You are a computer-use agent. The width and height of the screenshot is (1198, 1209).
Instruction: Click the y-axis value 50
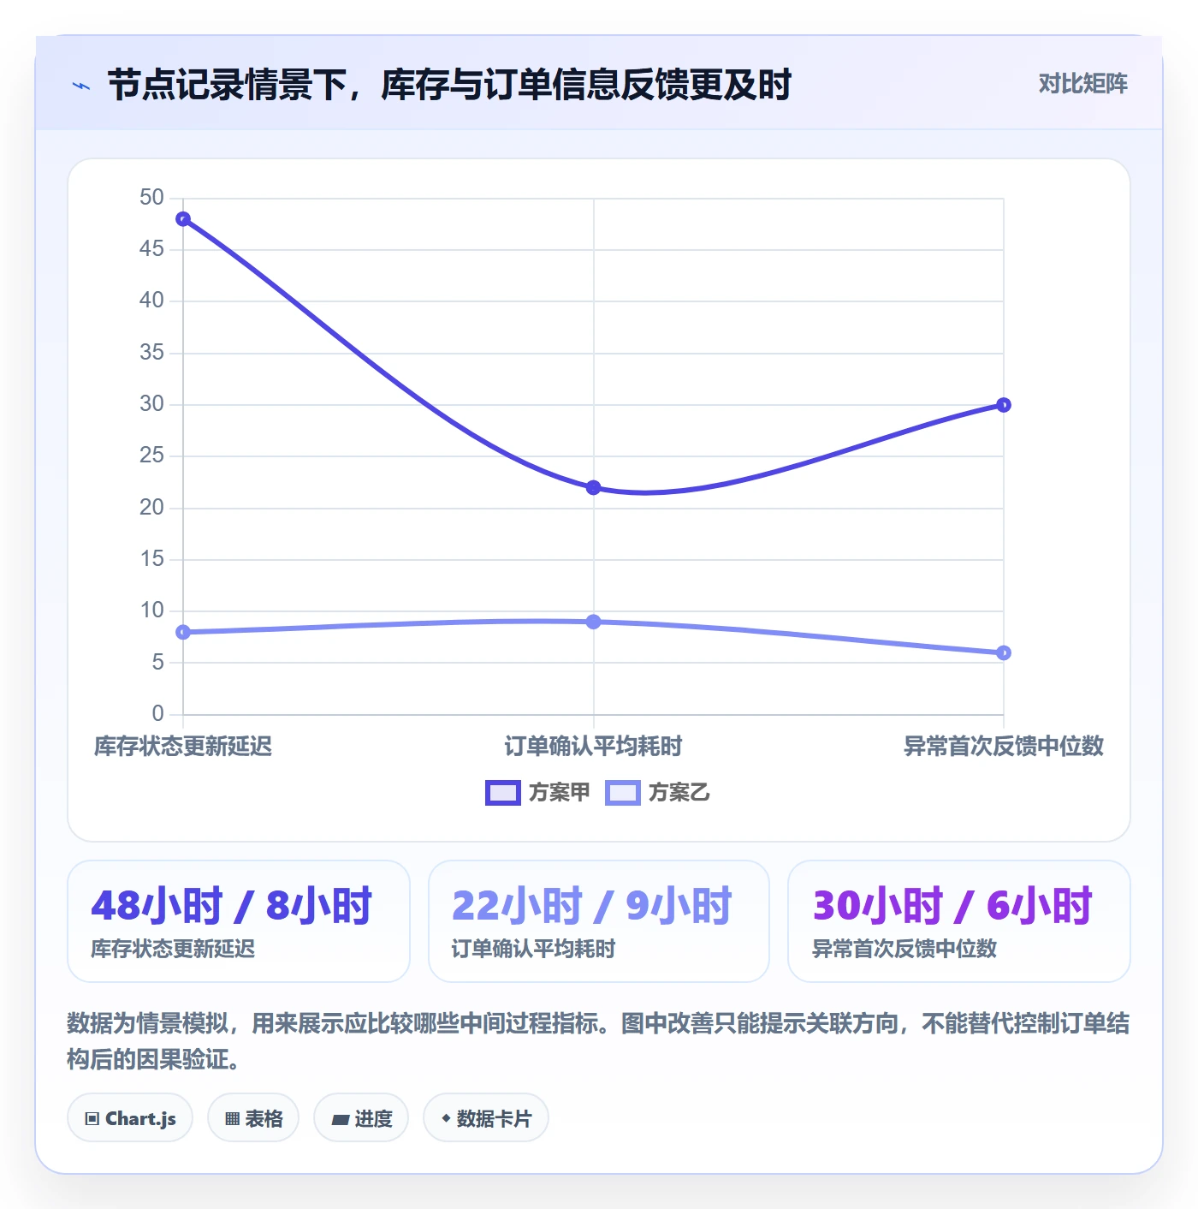(151, 198)
